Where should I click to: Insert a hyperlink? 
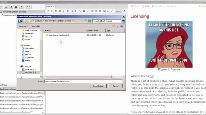click(x=80, y=11)
